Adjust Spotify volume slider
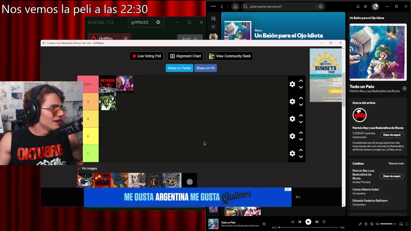This screenshot has width=411, height=231. [x=388, y=224]
